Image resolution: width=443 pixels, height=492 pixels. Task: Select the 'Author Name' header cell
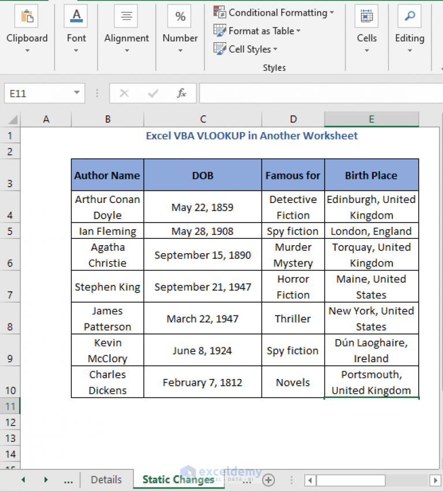107,175
